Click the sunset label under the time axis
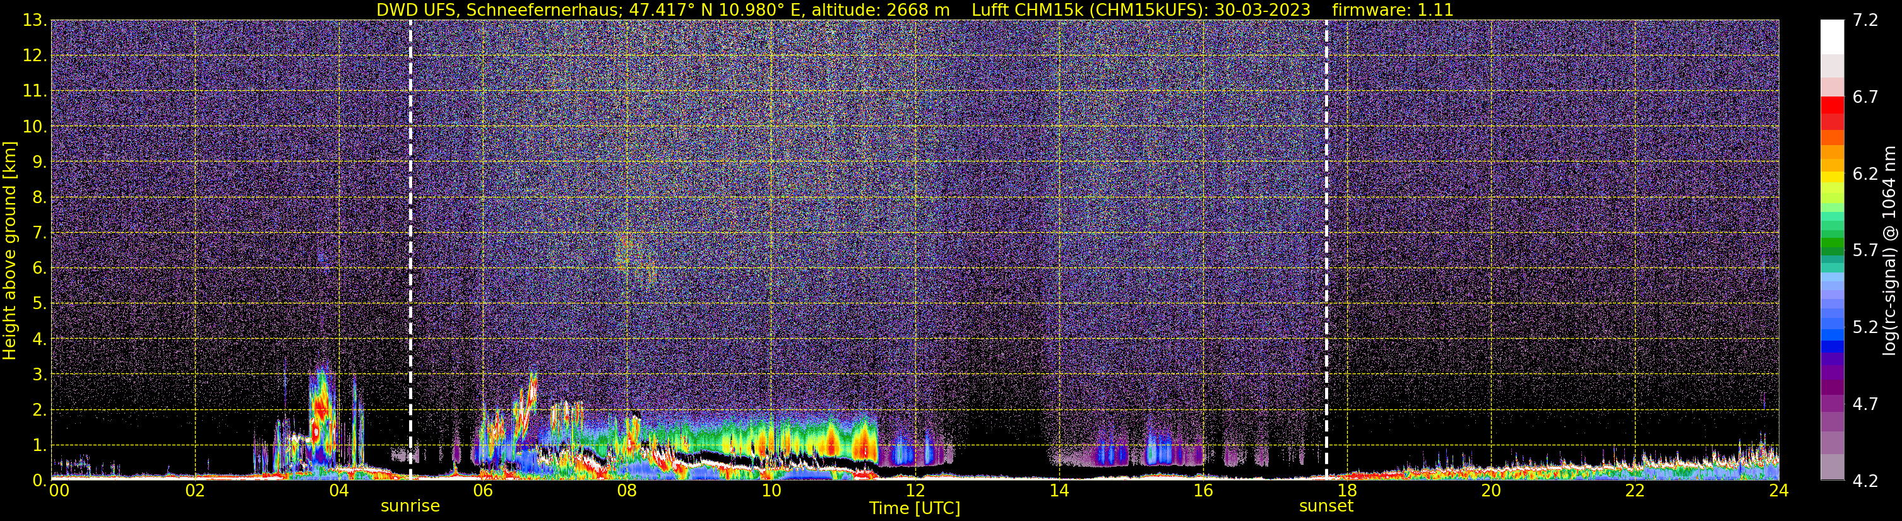 1326,506
